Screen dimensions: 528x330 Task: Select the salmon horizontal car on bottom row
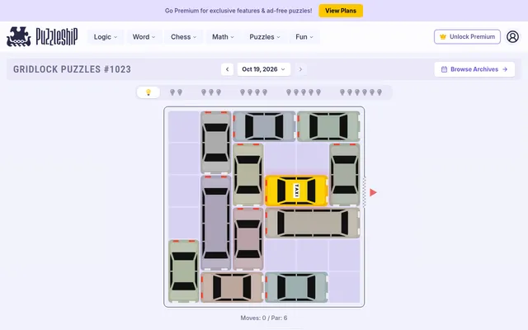coord(232,287)
